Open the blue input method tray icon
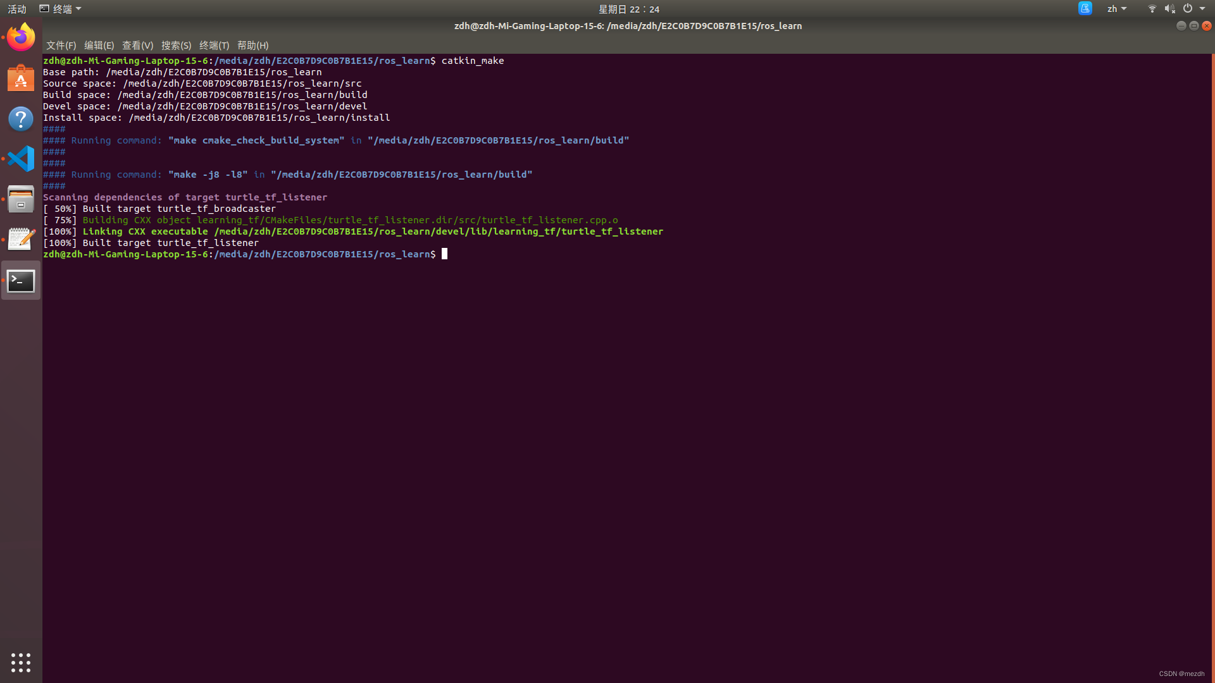Image resolution: width=1215 pixels, height=683 pixels. point(1085,8)
